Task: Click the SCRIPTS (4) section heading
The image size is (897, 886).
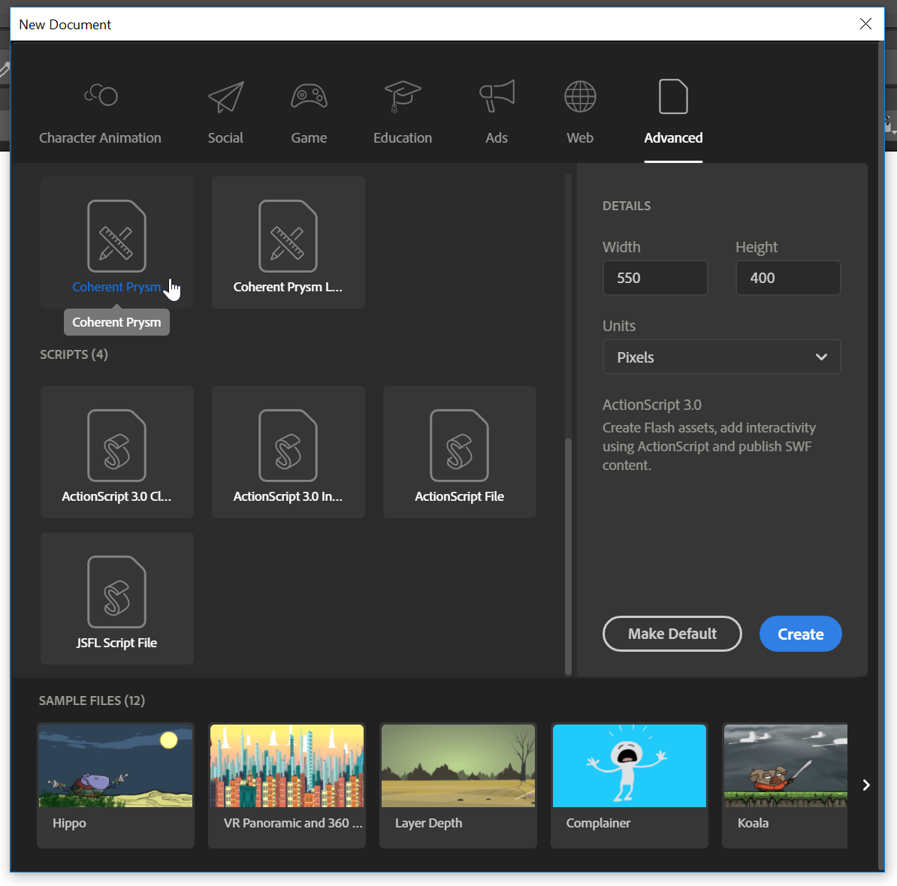Action: point(74,354)
